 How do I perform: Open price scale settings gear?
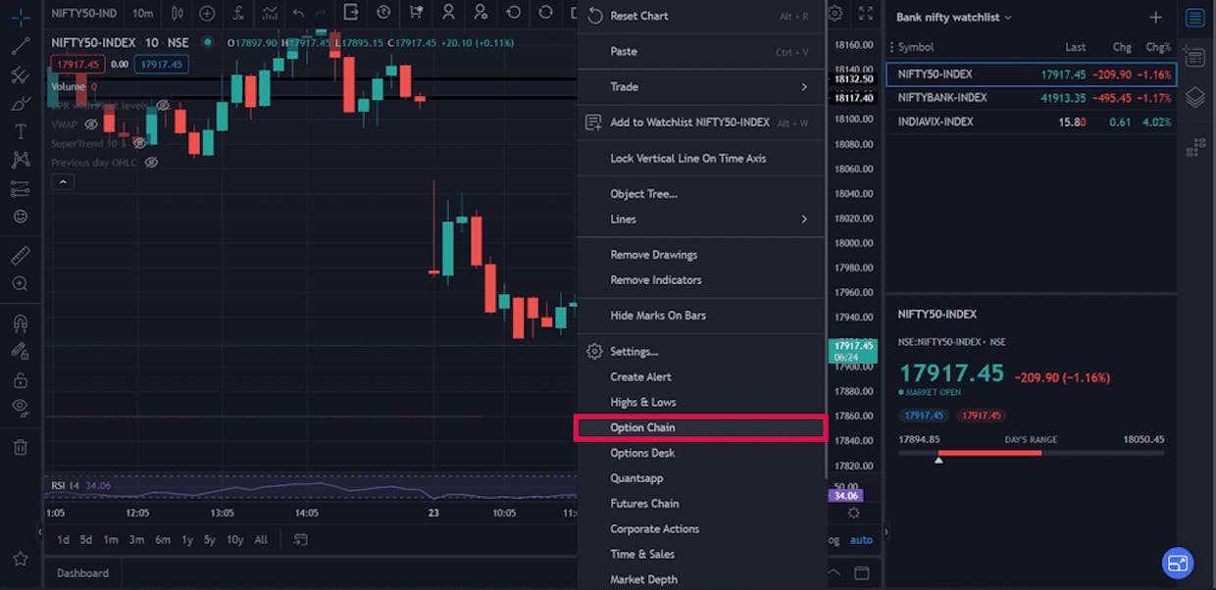coord(854,513)
